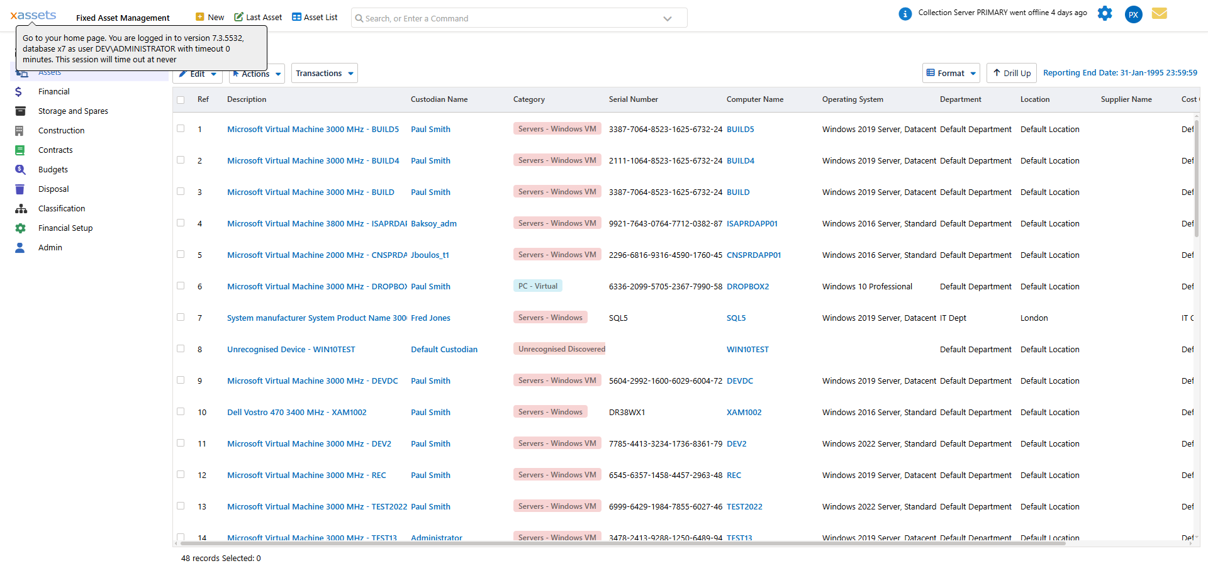The width and height of the screenshot is (1208, 573).
Task: Click the Construction building icon
Action: click(20, 131)
